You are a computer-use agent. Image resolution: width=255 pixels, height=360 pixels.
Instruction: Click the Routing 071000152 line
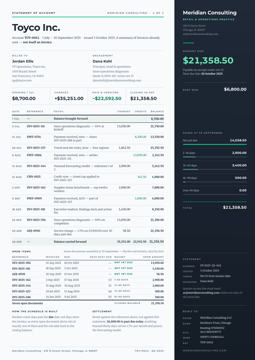[x=212, y=328]
